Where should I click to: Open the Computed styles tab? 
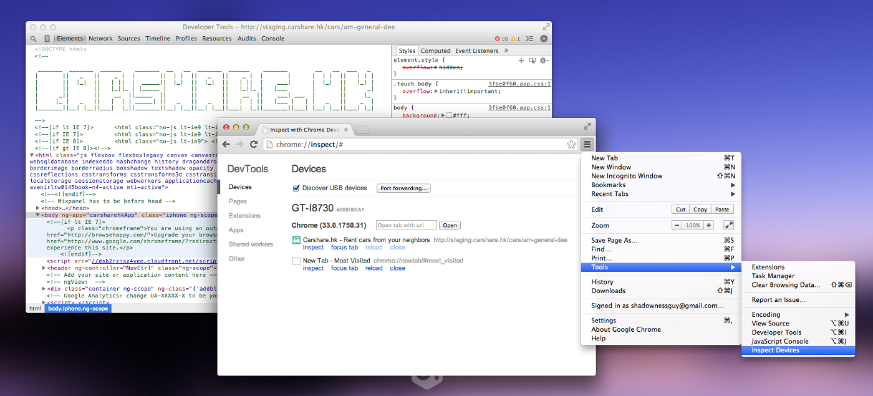(435, 51)
